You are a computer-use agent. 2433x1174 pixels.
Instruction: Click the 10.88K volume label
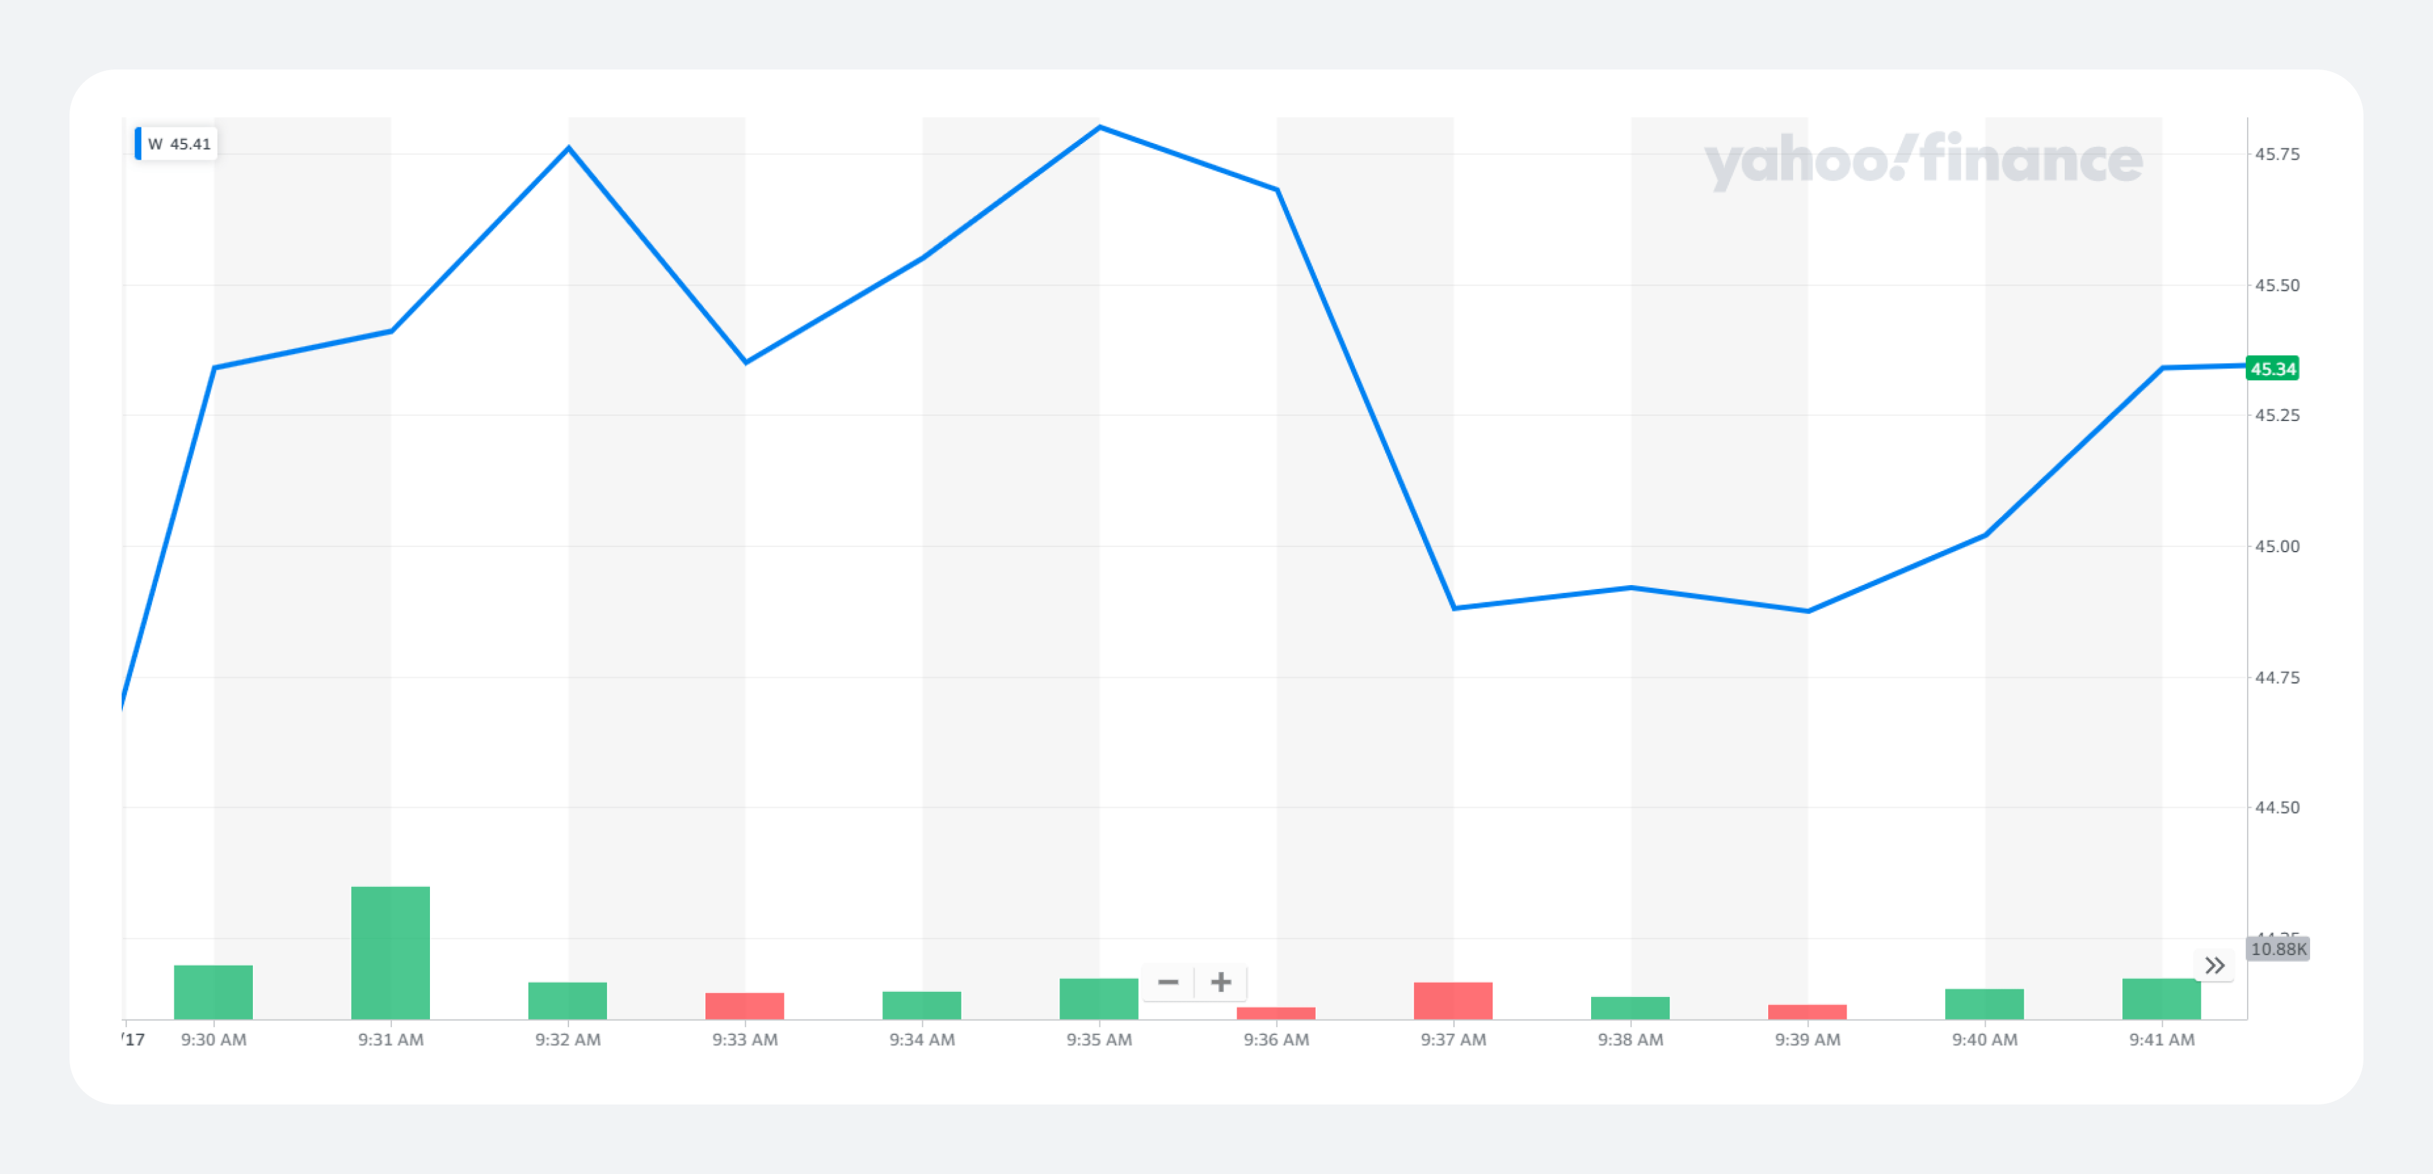(2277, 948)
